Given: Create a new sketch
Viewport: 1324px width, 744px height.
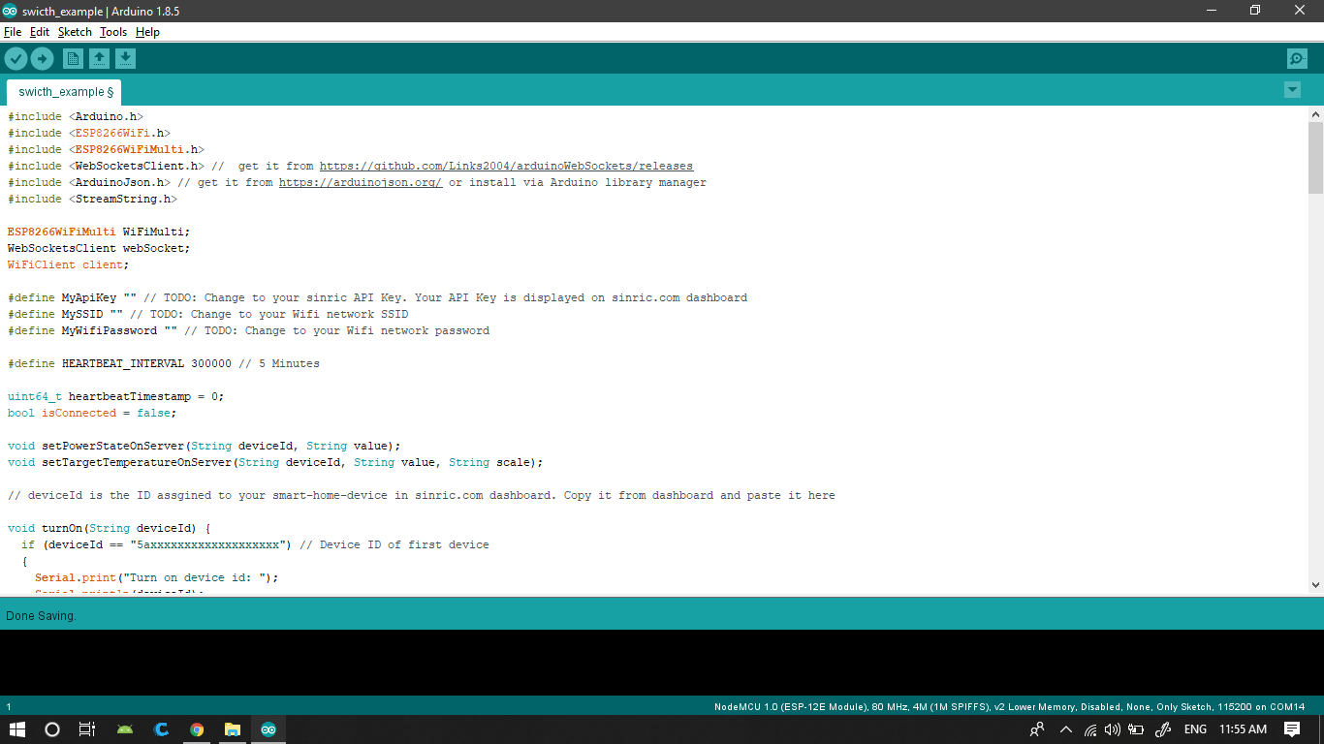Looking at the screenshot, I should coord(73,59).
